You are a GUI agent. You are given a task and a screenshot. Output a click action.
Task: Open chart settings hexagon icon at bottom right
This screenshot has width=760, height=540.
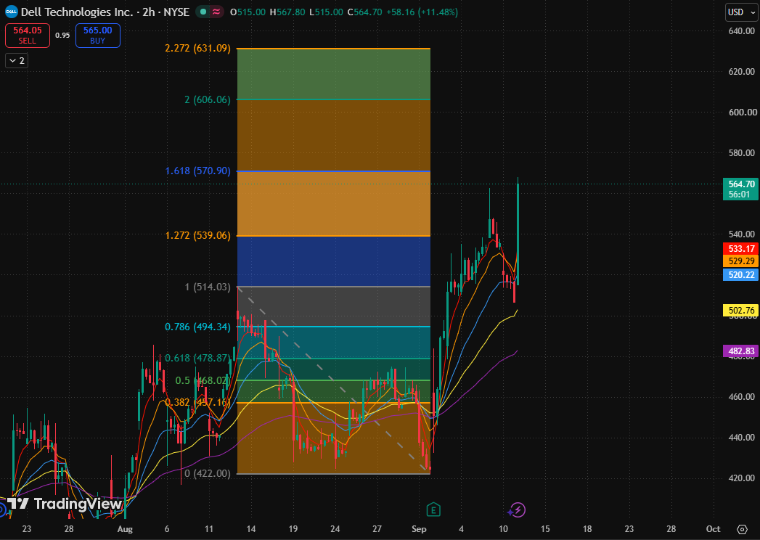pos(742,529)
